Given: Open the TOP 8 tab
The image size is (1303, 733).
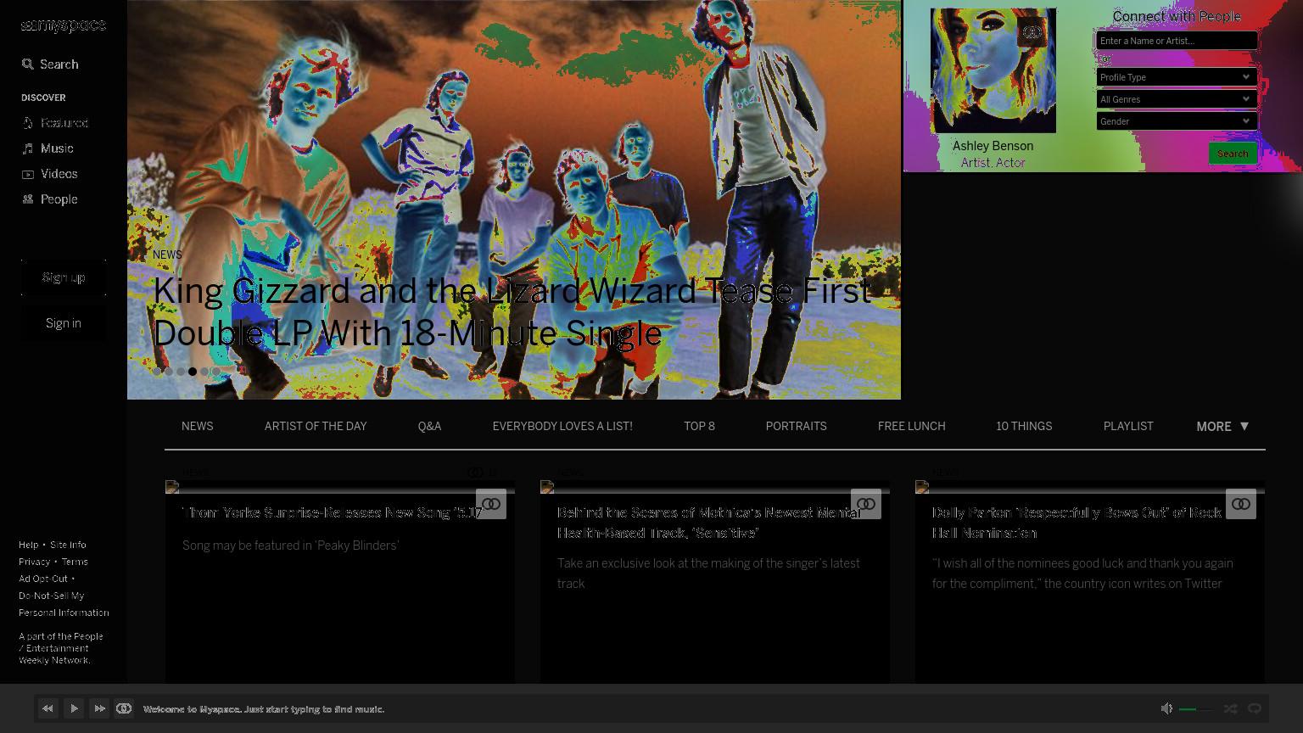Looking at the screenshot, I should pyautogui.click(x=699, y=427).
